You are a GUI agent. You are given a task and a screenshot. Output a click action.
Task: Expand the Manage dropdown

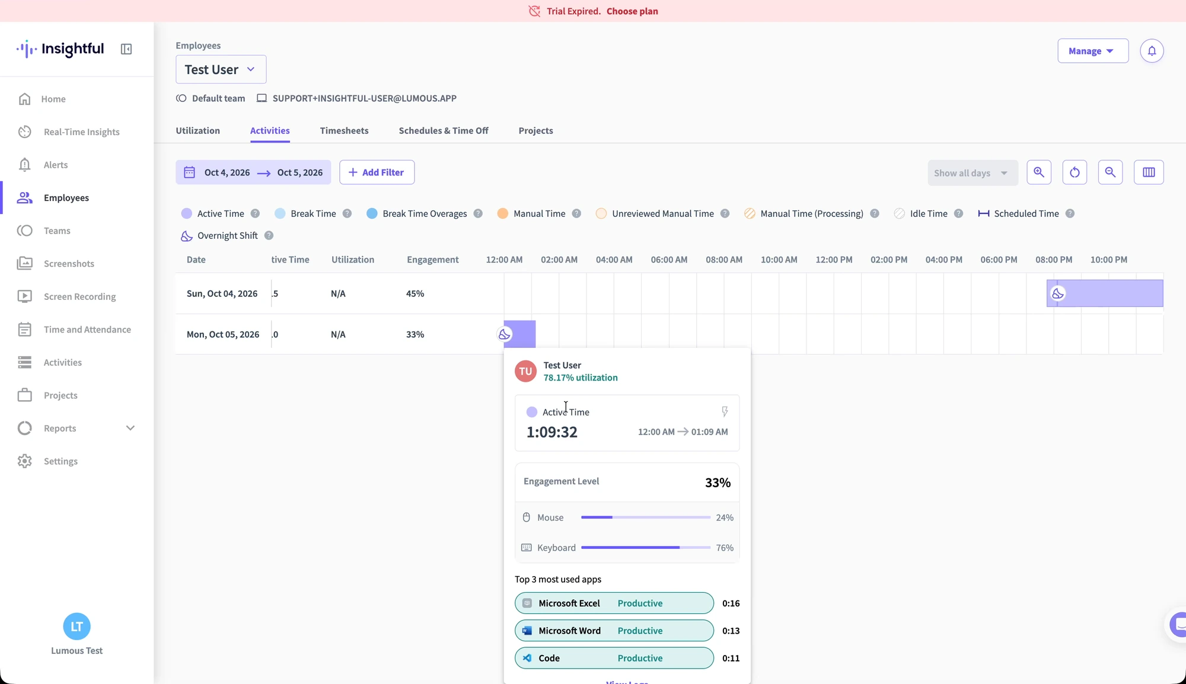[1093, 51]
